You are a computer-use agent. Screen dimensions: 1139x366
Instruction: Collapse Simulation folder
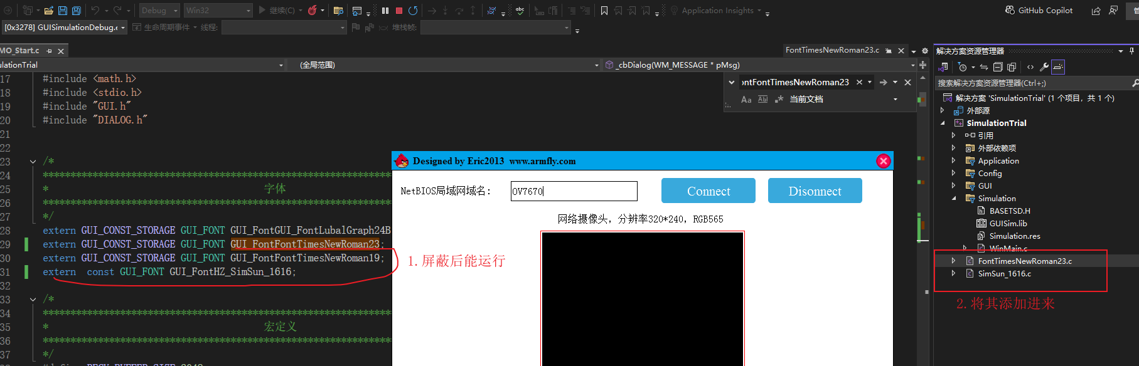(954, 199)
